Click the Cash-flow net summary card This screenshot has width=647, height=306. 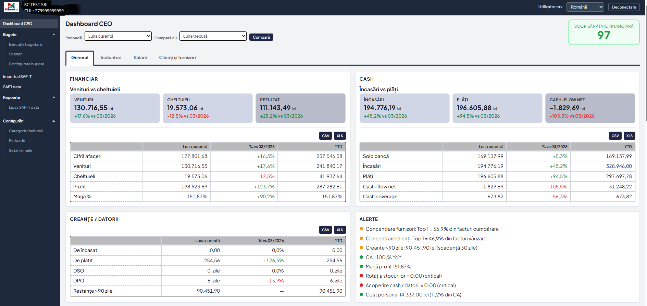click(x=590, y=108)
